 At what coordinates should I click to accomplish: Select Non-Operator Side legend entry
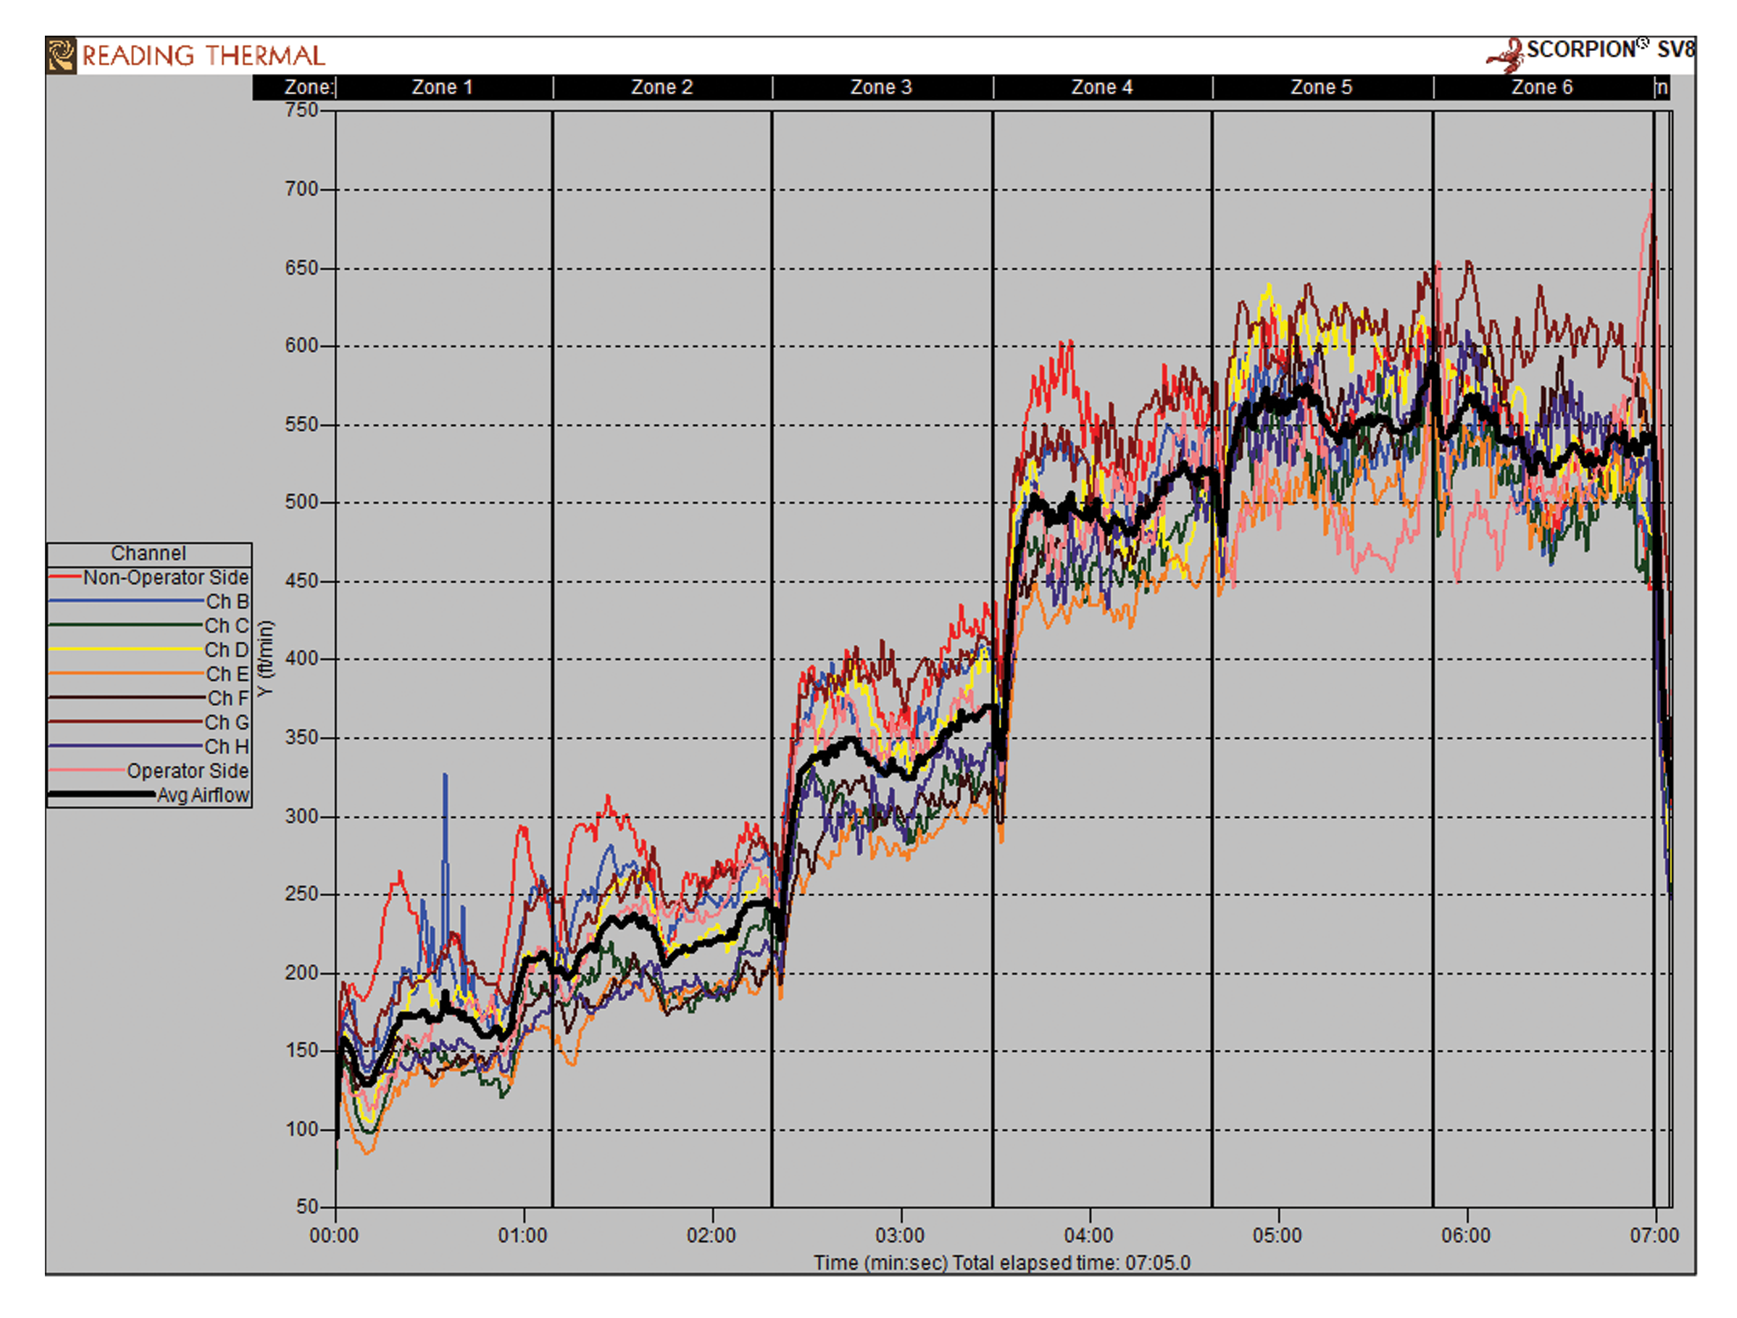pos(149,577)
